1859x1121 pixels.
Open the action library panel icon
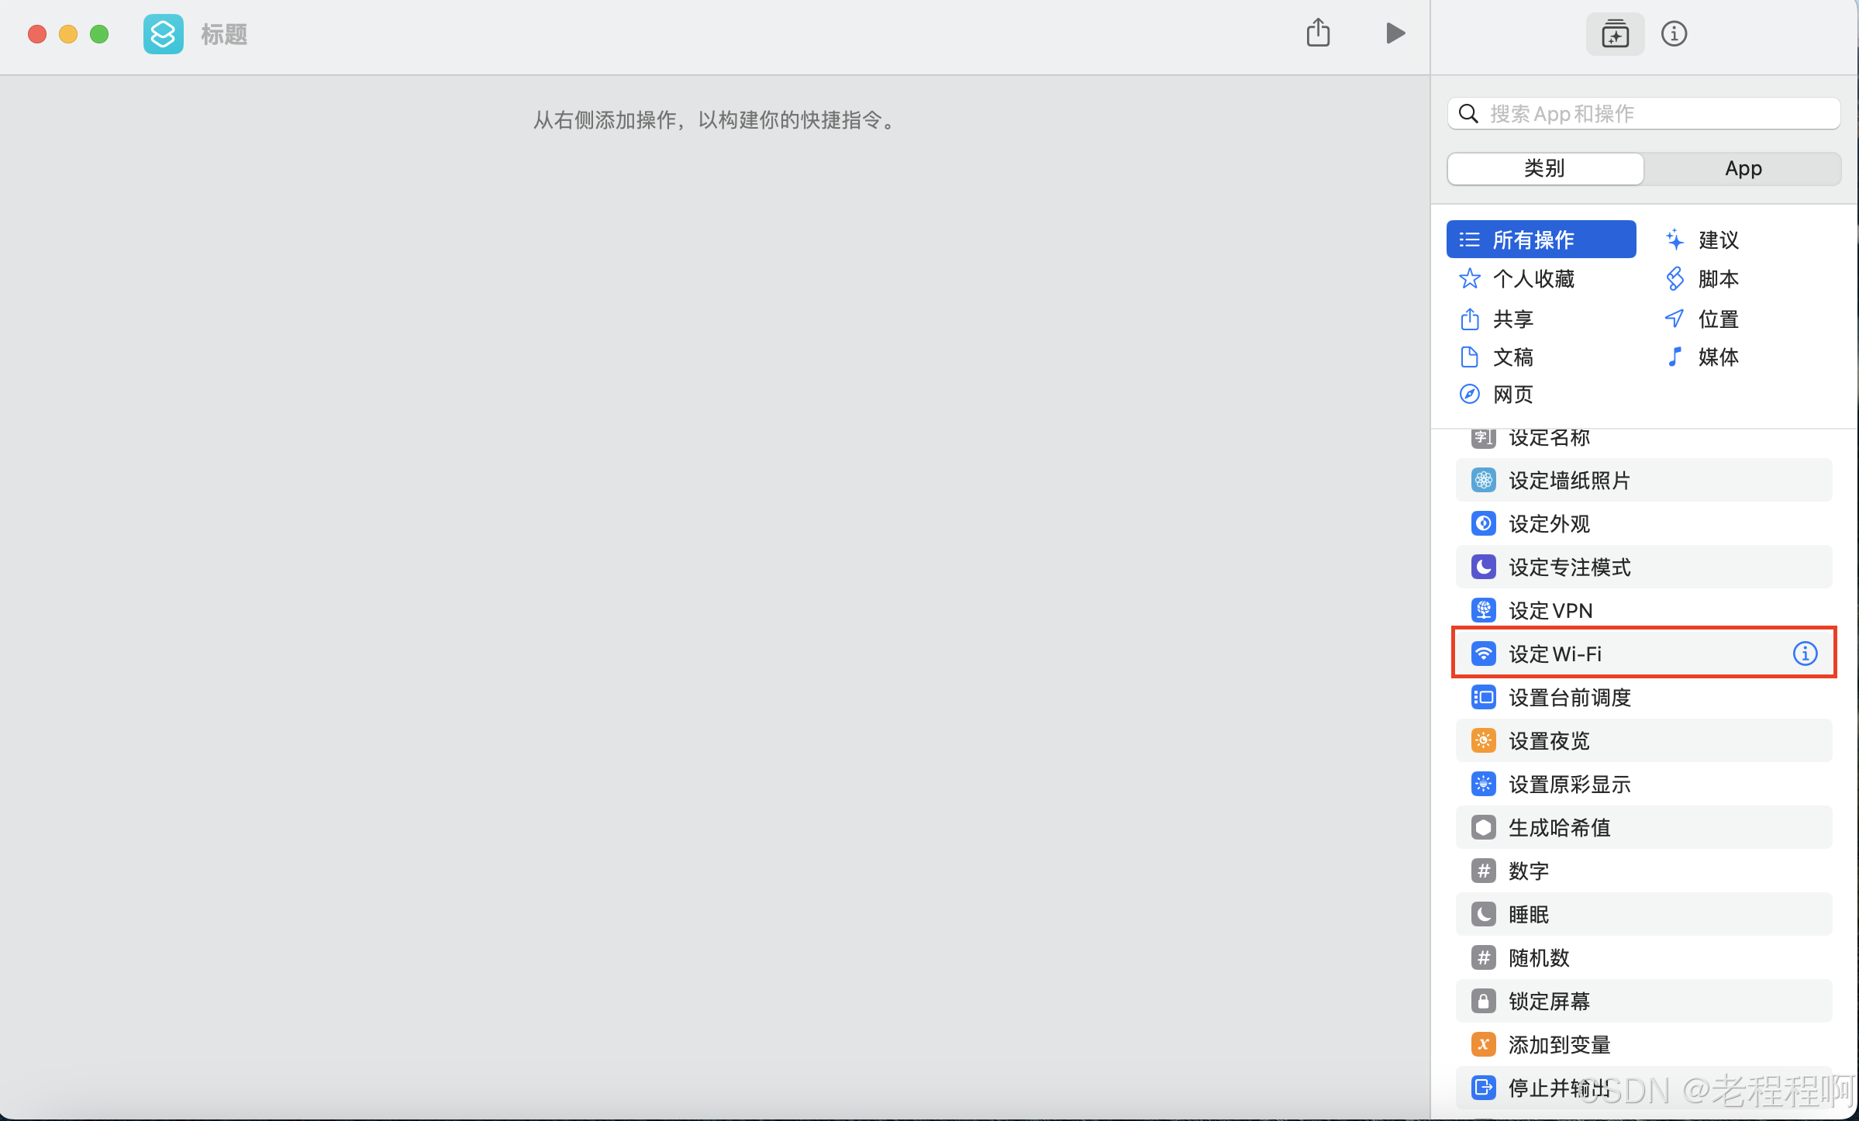click(1615, 34)
